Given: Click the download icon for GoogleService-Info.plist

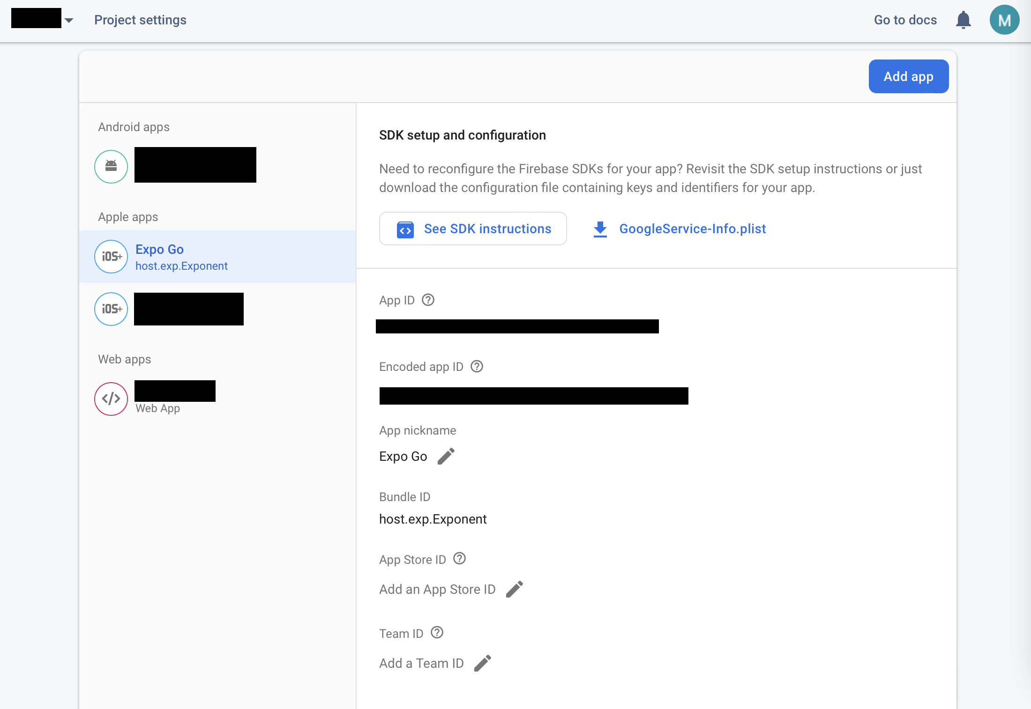Looking at the screenshot, I should (x=600, y=229).
